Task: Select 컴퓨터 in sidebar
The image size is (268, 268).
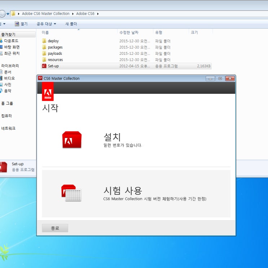Action: point(6,116)
